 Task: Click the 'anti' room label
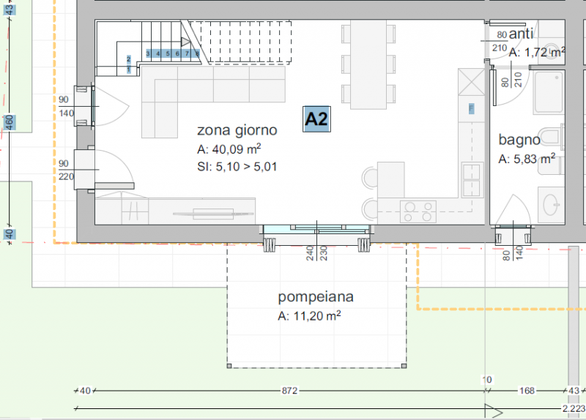(522, 34)
